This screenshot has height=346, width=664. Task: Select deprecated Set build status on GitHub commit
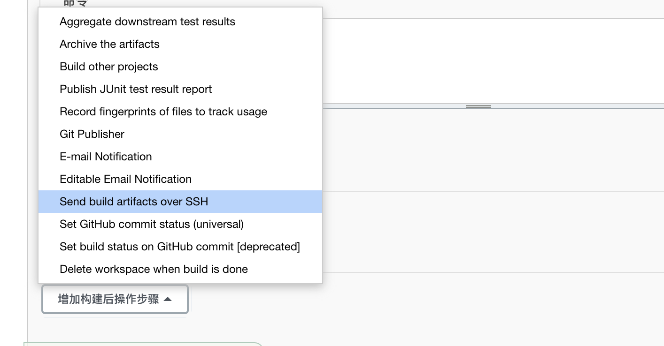pyautogui.click(x=179, y=247)
